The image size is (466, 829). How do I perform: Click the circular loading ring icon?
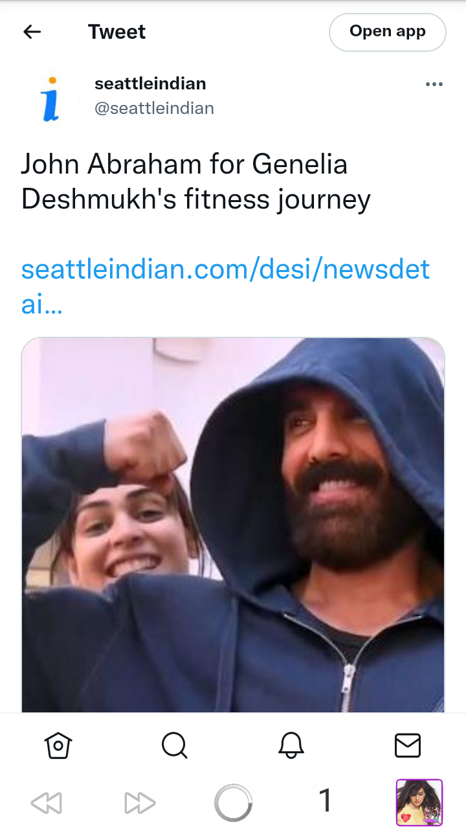[x=233, y=803]
